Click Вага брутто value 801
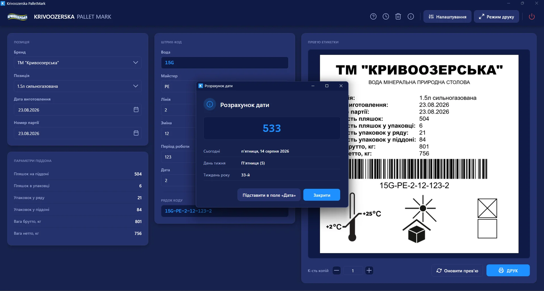Image resolution: width=544 pixels, height=291 pixels. [138, 221]
